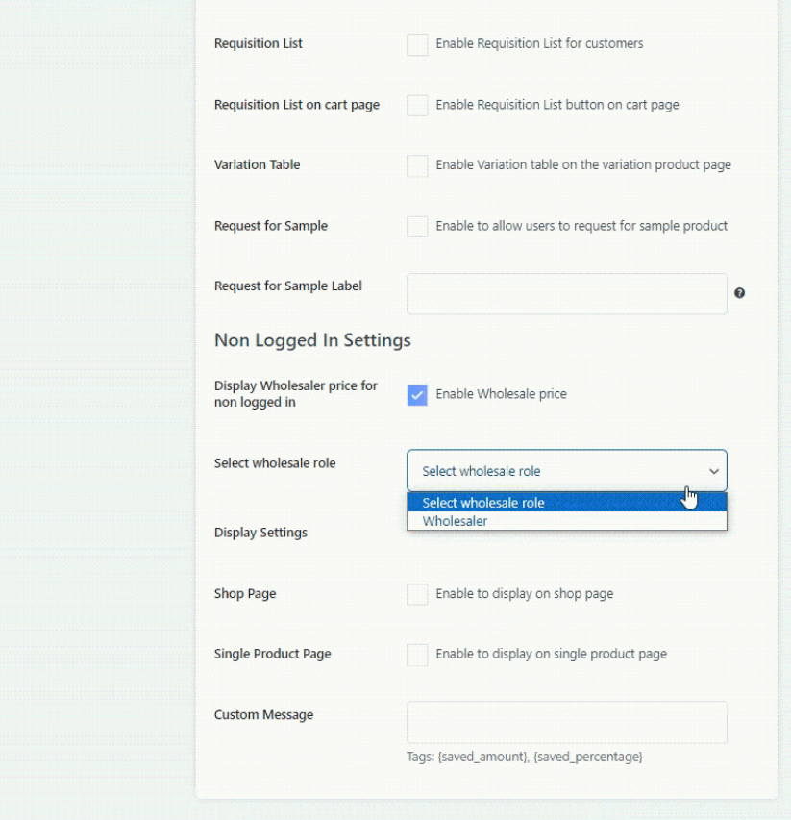
Task: Check the Variation Table checkbox
Action: tap(417, 165)
